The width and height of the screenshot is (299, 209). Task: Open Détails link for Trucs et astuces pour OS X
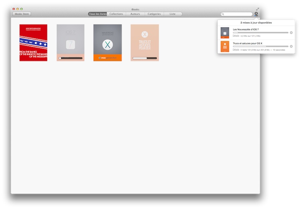(x=236, y=49)
